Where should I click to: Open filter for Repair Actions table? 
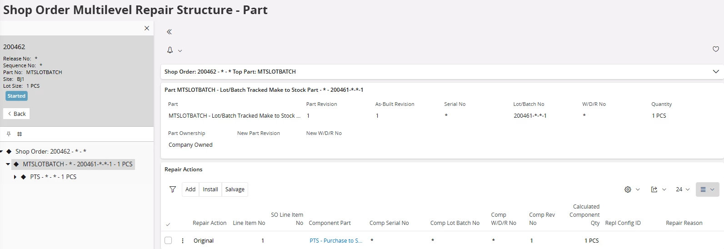pyautogui.click(x=173, y=189)
